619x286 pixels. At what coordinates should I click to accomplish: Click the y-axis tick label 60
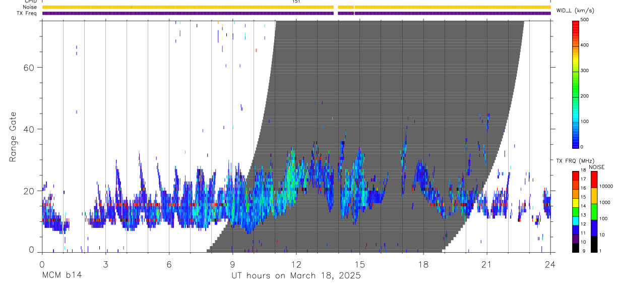pyautogui.click(x=30, y=67)
